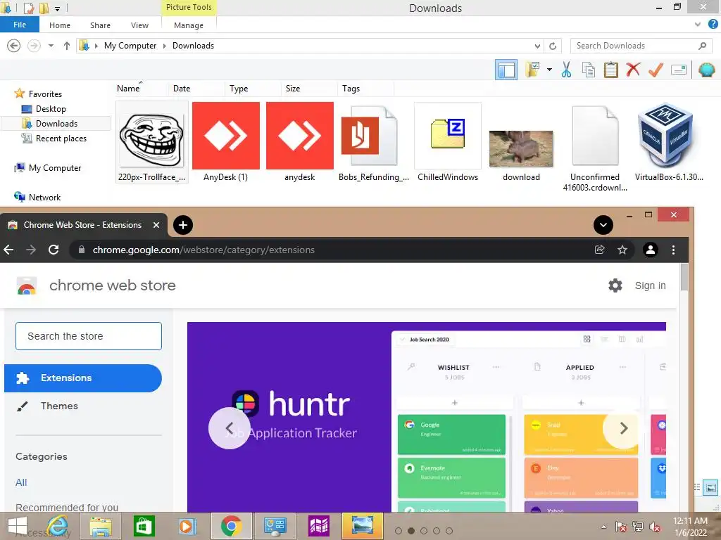Click the Explorer help question mark icon

coord(713,25)
